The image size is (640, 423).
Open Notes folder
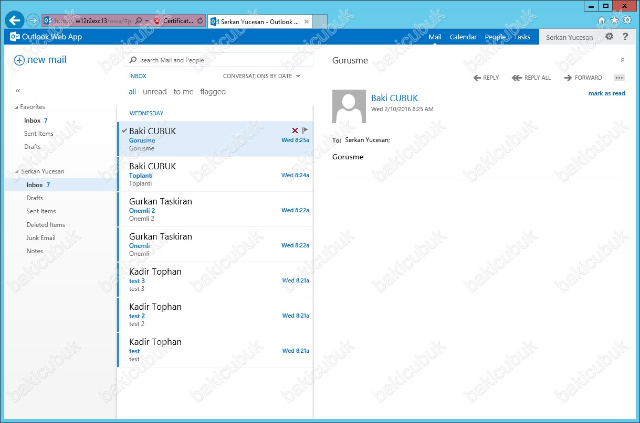(35, 251)
